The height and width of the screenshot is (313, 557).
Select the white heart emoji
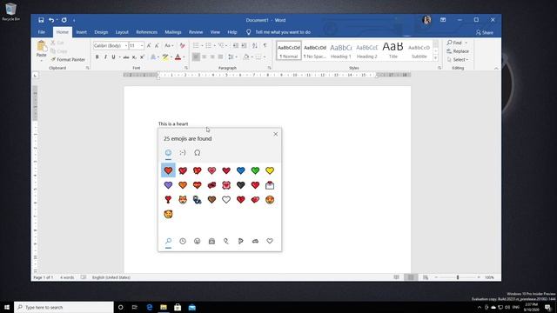pos(226,199)
